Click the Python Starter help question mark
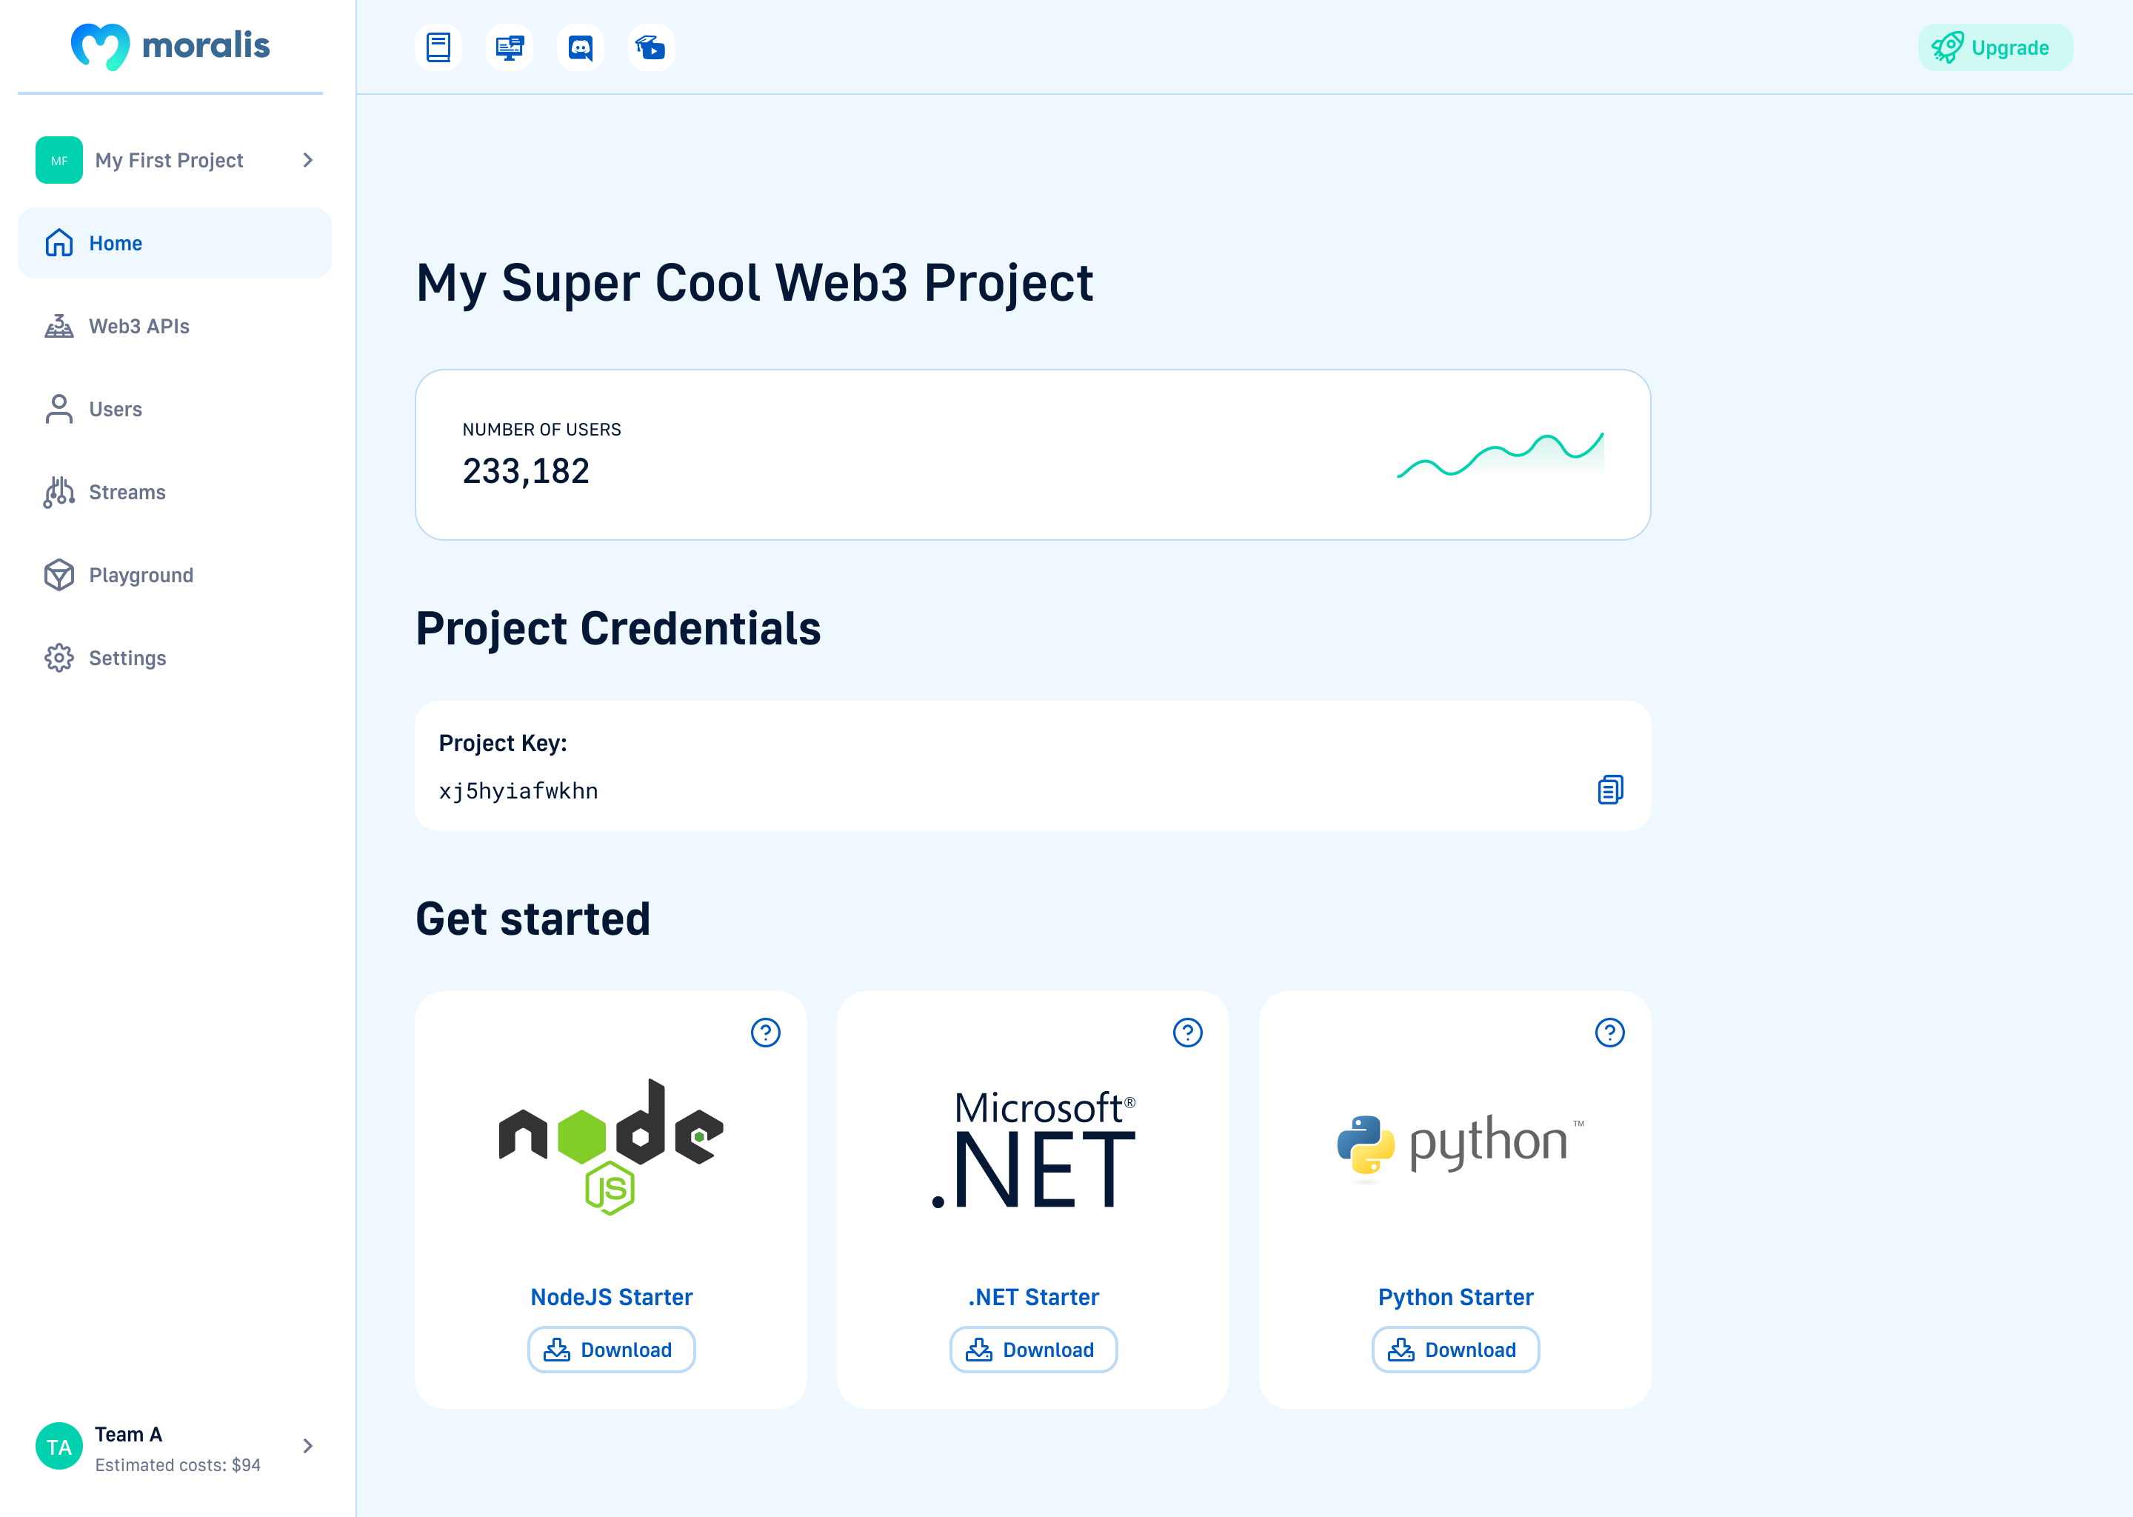The height and width of the screenshot is (1517, 2133). (1609, 1033)
